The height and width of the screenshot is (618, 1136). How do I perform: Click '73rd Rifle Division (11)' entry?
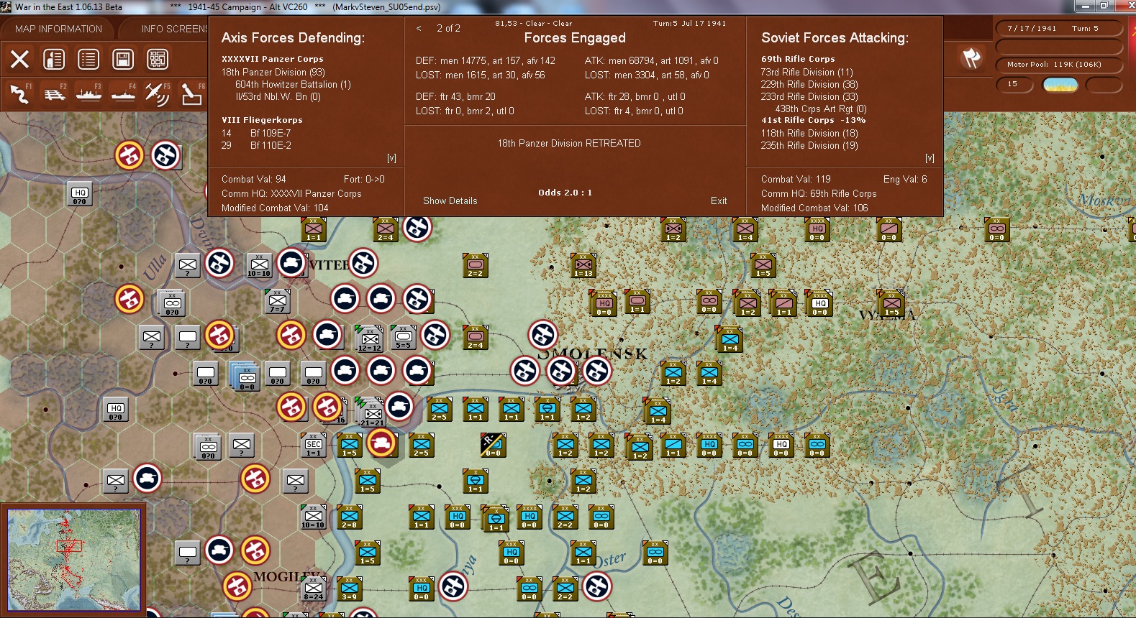(807, 72)
